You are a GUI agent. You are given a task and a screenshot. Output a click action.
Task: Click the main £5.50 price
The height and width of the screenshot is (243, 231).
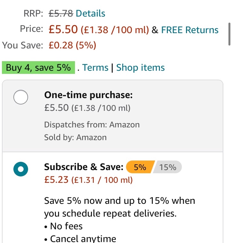pyautogui.click(x=63, y=29)
